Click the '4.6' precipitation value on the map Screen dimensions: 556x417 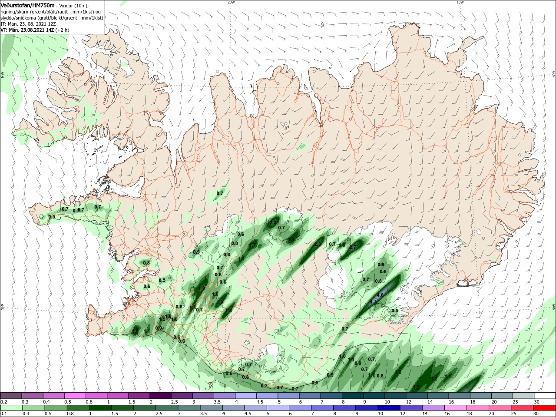point(380,295)
